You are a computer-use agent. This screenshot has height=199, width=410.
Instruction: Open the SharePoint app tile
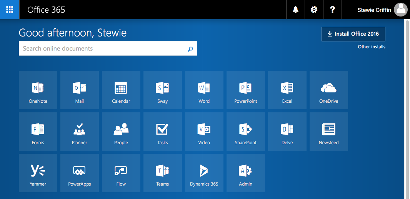point(246,132)
